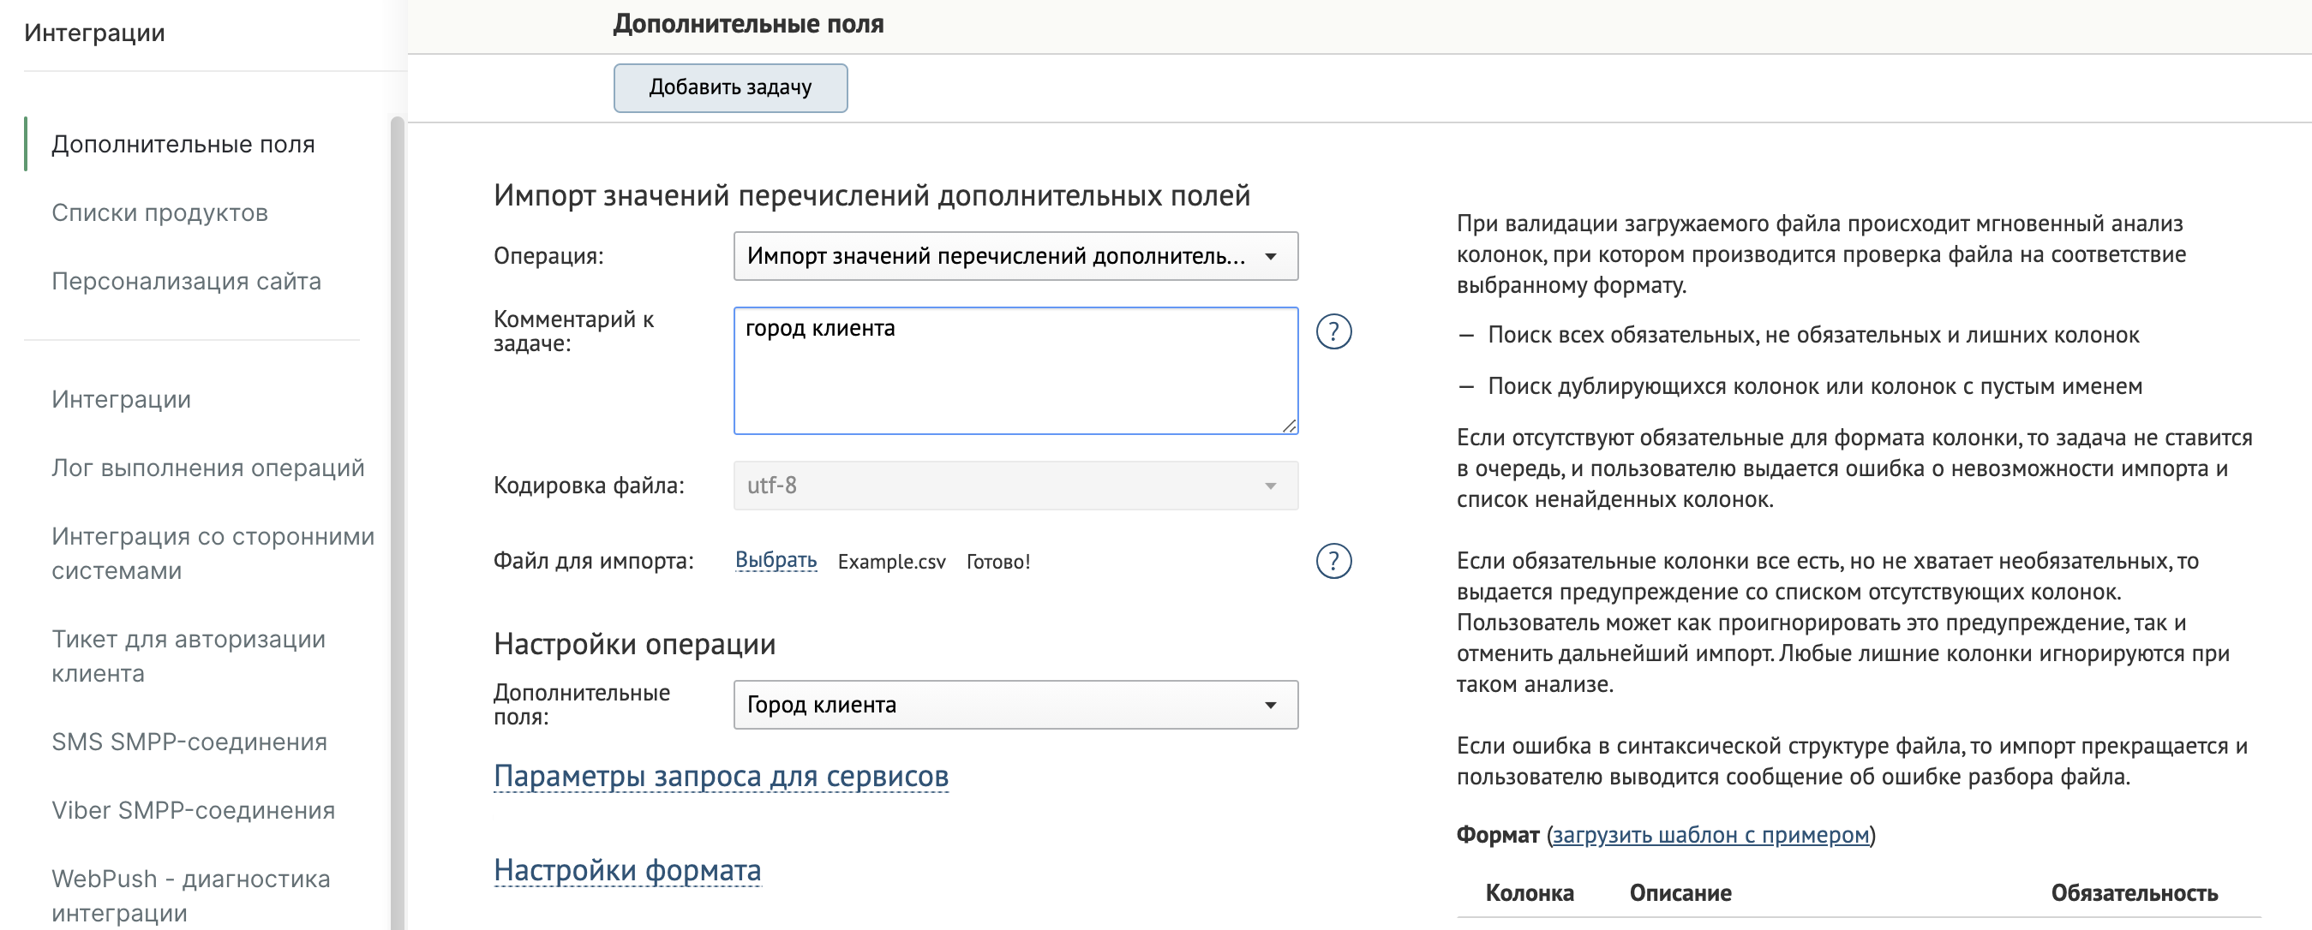Open the Операция dropdown

click(x=1015, y=255)
